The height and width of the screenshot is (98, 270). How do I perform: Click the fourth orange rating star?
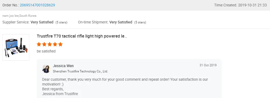(x=55, y=44)
